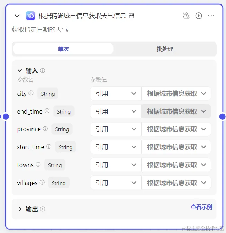Click the weather plugin node icon
Viewport: 226px width, 233px height.
pos(30,16)
